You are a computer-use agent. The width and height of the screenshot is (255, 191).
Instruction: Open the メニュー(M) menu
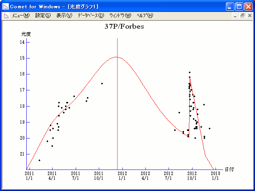coord(21,16)
